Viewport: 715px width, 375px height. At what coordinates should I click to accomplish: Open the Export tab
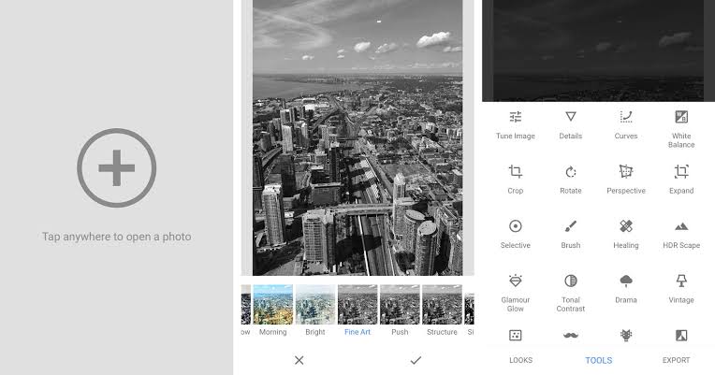click(x=676, y=360)
